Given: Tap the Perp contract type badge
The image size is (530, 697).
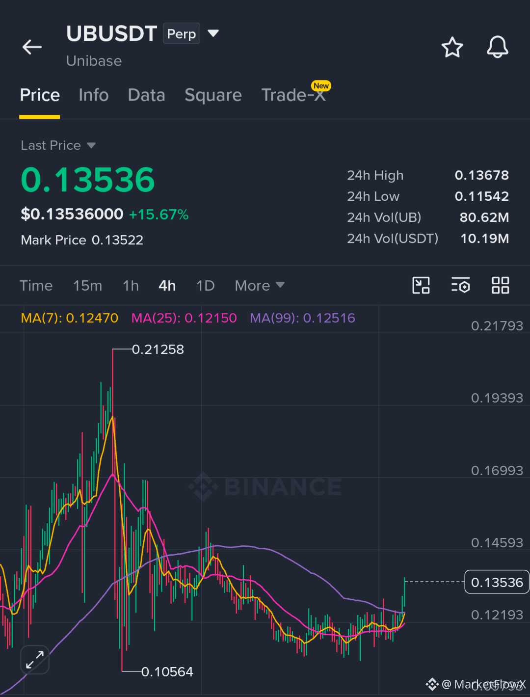Looking at the screenshot, I should click(x=182, y=33).
